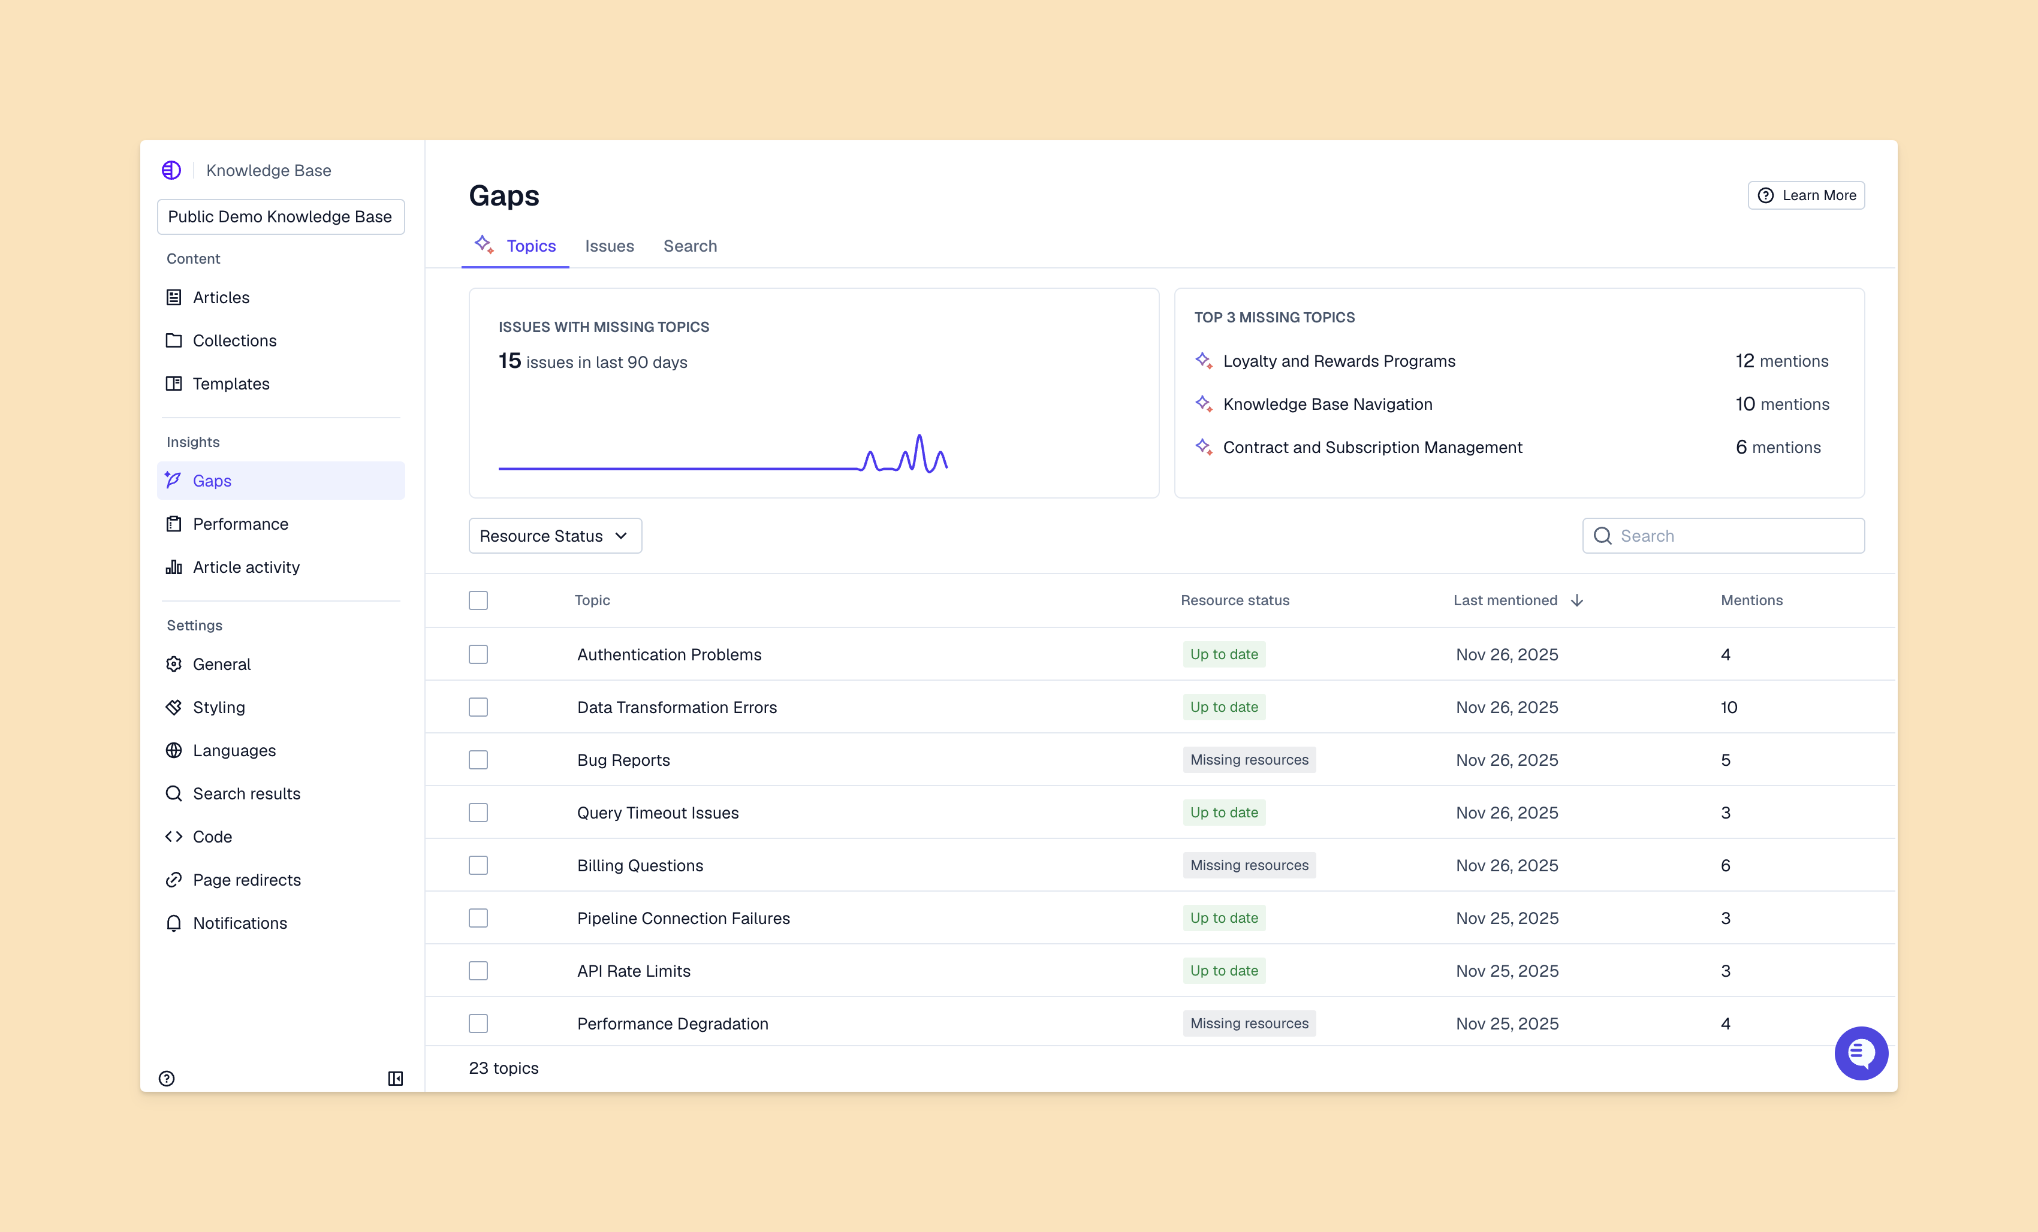Screen dimensions: 2038x1232
Task: Open Collections folder icon in sidebar
Action: point(174,341)
